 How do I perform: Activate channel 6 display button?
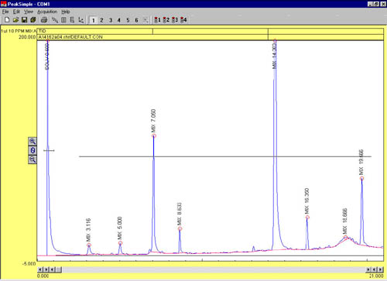pos(136,20)
